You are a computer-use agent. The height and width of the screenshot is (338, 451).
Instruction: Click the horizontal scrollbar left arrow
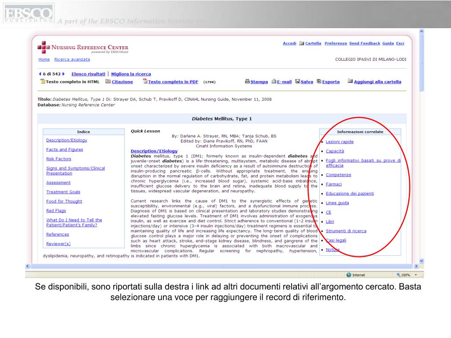pyautogui.click(x=28, y=266)
